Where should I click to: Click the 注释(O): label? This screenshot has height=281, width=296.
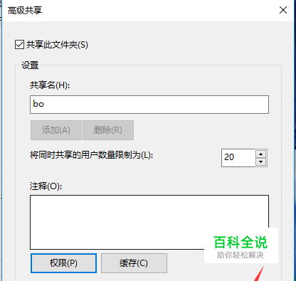[46, 186]
